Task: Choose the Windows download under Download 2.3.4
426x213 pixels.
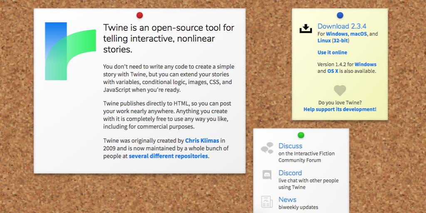Action: pos(337,34)
